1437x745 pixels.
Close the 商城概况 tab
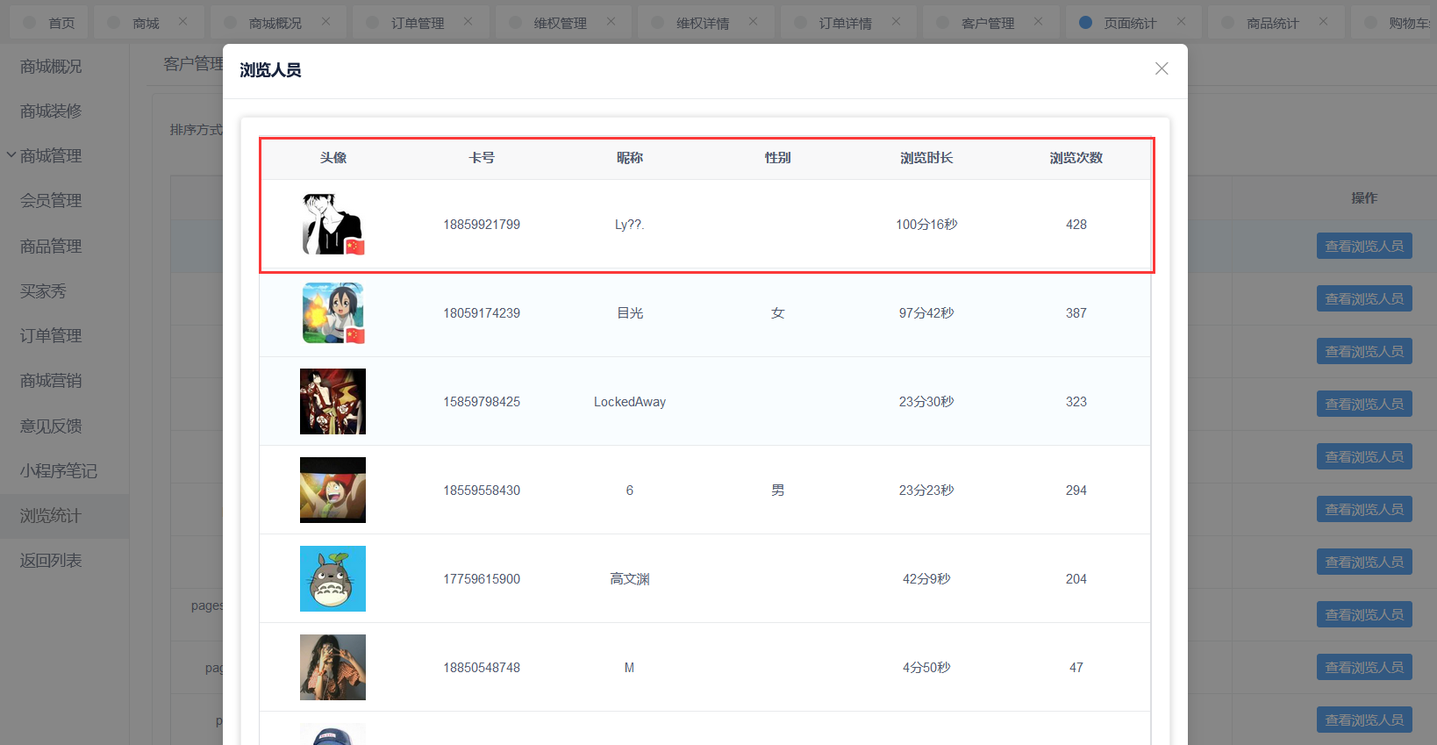coord(325,21)
